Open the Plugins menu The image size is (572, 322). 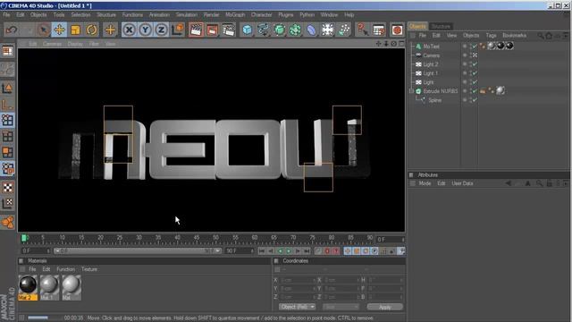pyautogui.click(x=286, y=14)
